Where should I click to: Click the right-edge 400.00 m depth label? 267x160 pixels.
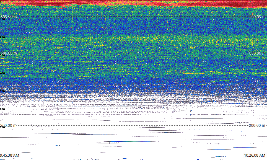257,89
